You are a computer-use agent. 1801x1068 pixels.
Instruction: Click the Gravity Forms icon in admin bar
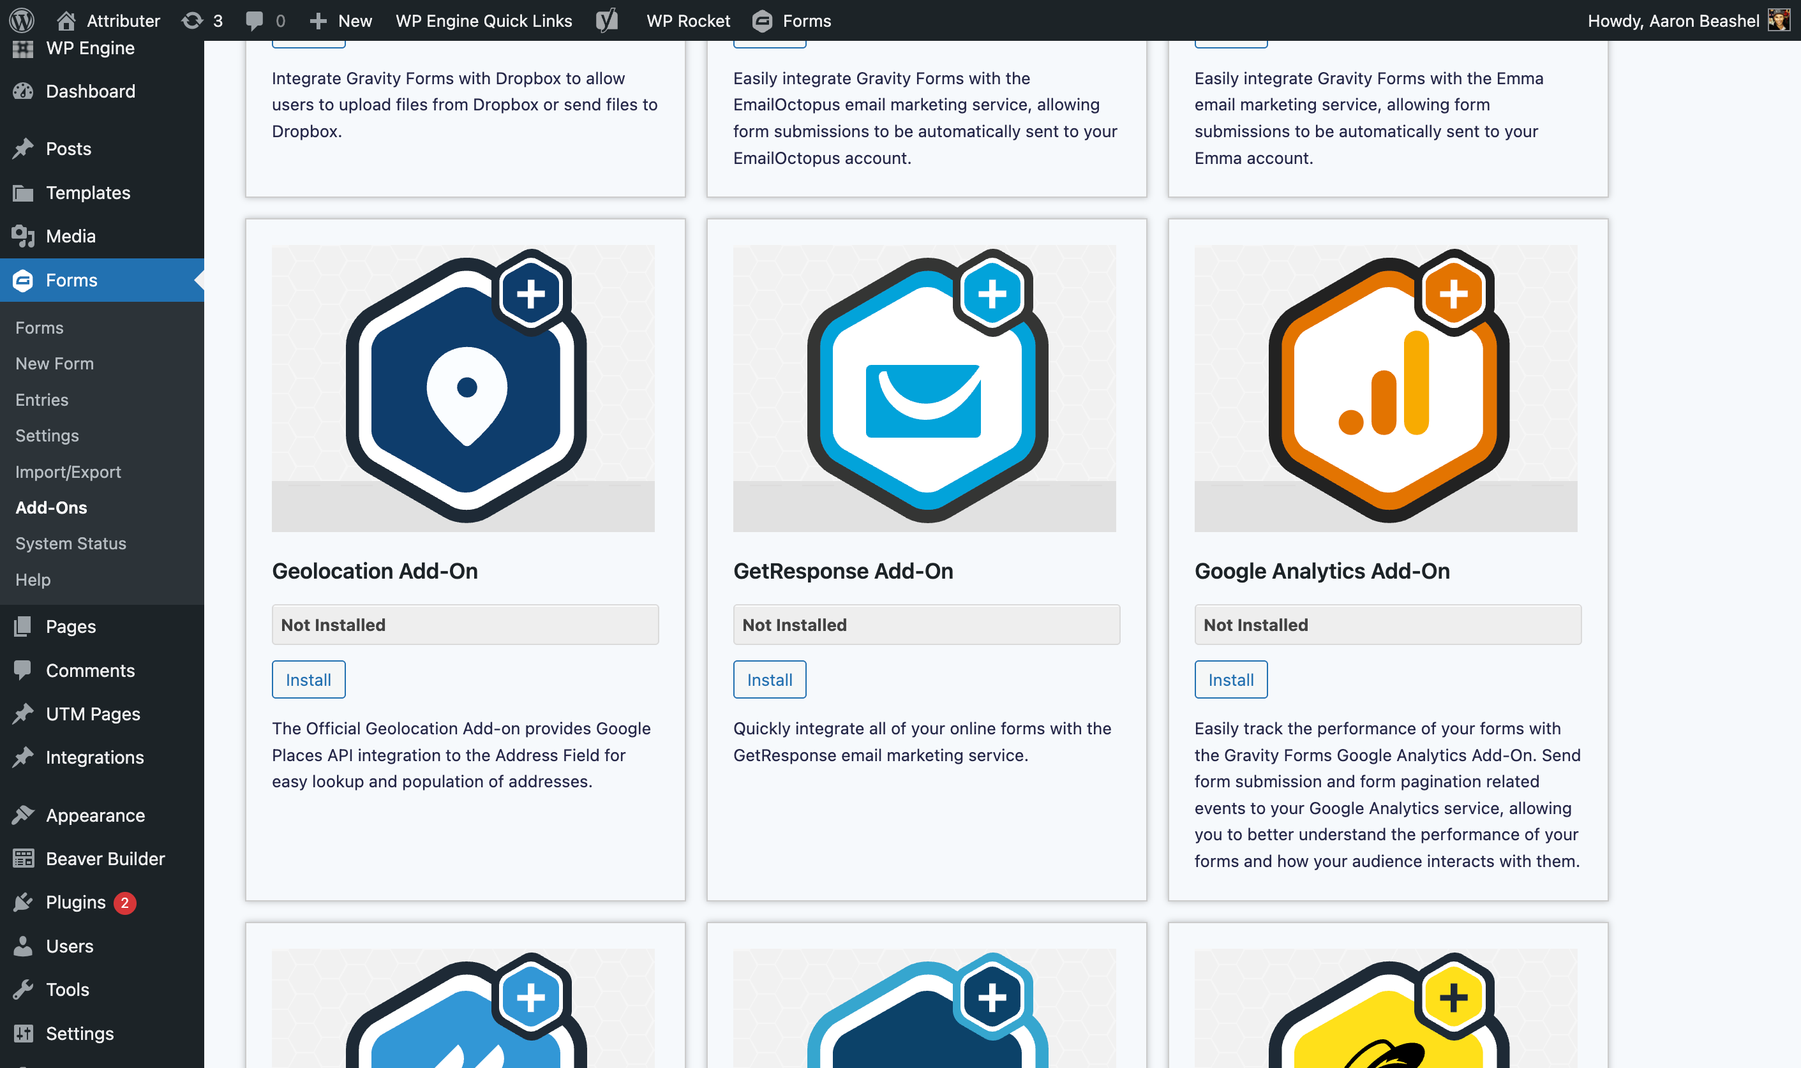coord(761,21)
